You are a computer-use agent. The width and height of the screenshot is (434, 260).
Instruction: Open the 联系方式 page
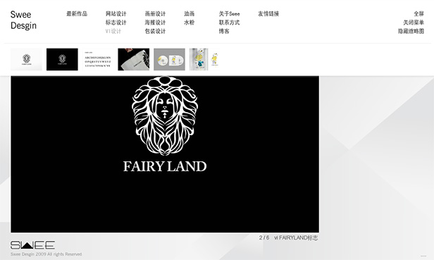coord(229,23)
